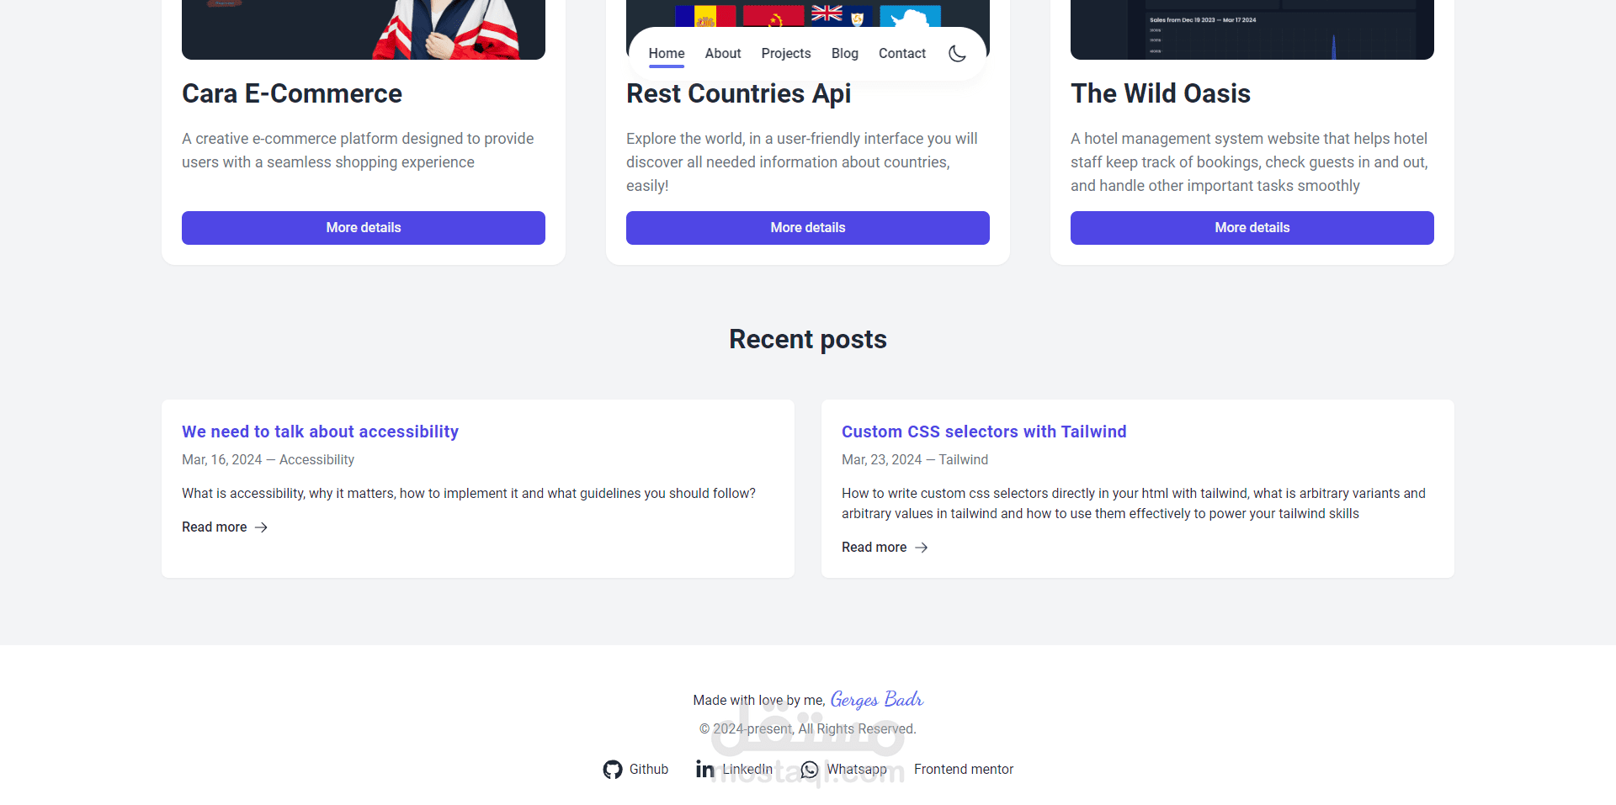The image size is (1616, 805).
Task: Click the Cara E-Commerce project image
Action: [364, 29]
